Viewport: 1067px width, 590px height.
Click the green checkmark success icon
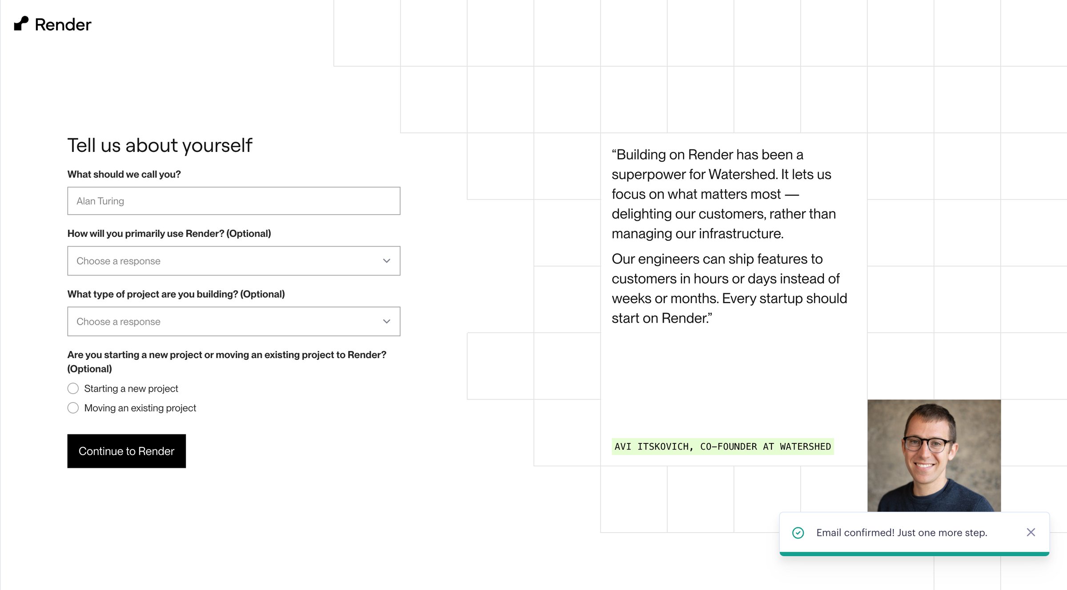(798, 533)
